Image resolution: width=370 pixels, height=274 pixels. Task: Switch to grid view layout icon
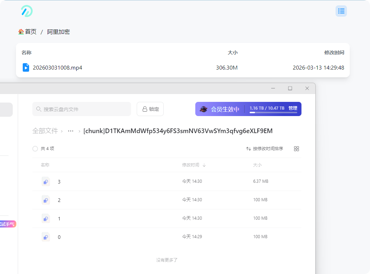click(296, 149)
